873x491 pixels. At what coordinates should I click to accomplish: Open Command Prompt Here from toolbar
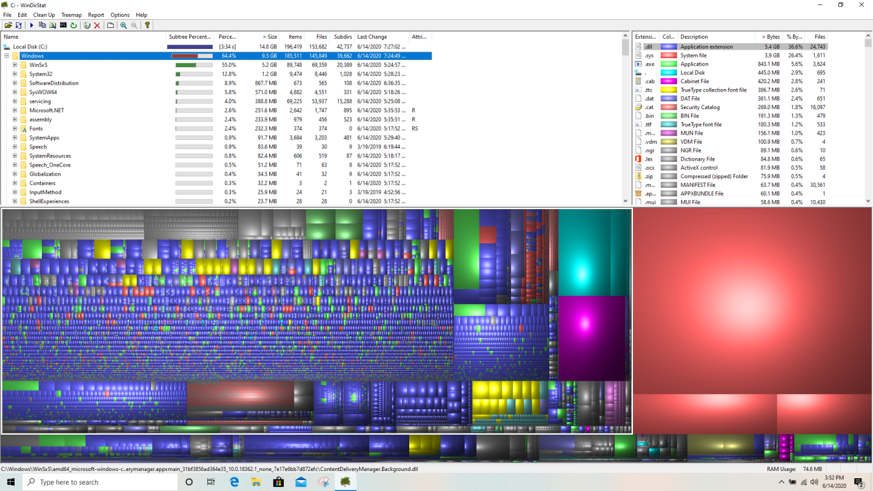(63, 25)
